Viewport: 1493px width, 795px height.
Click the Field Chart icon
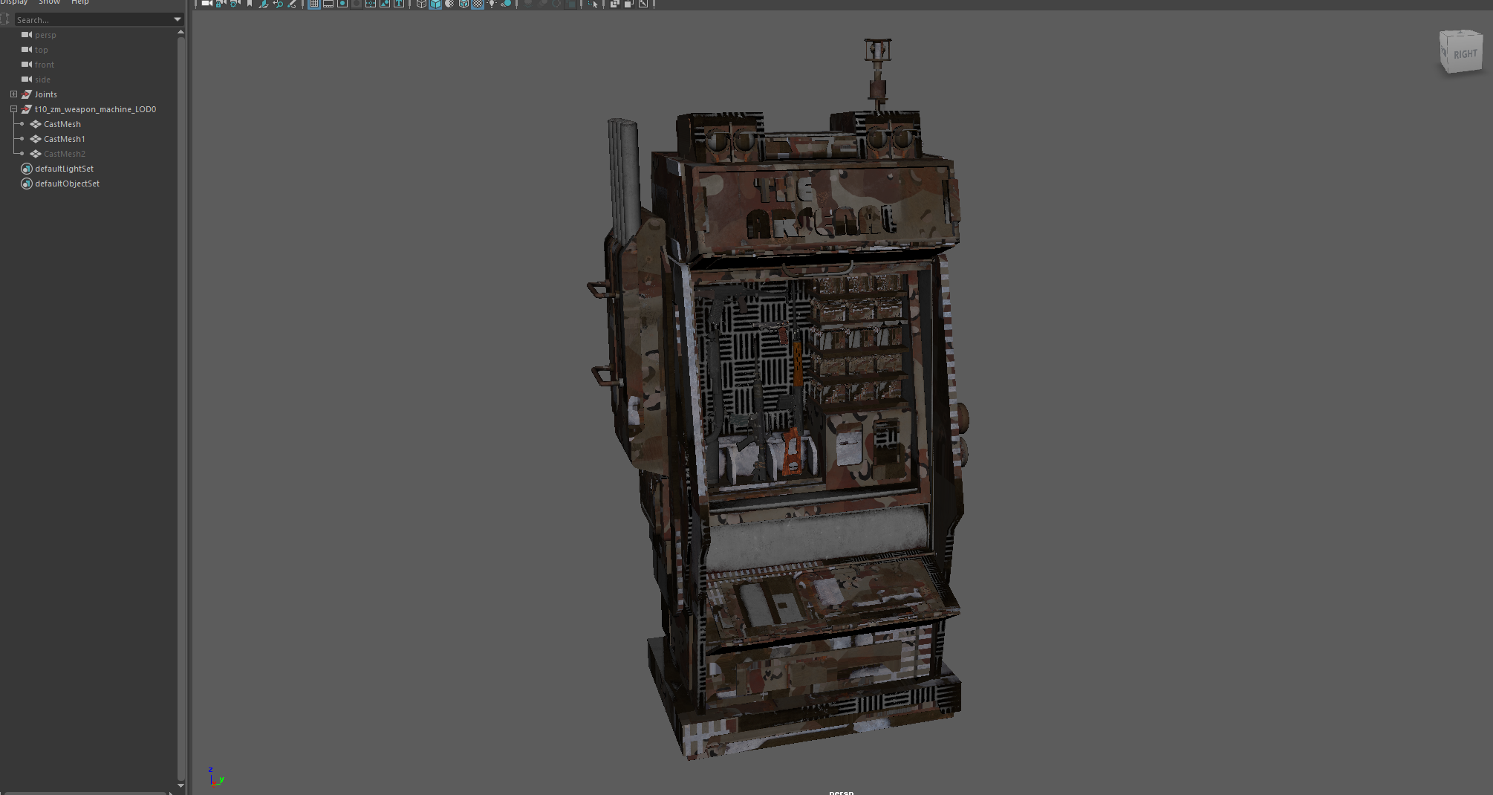point(371,4)
